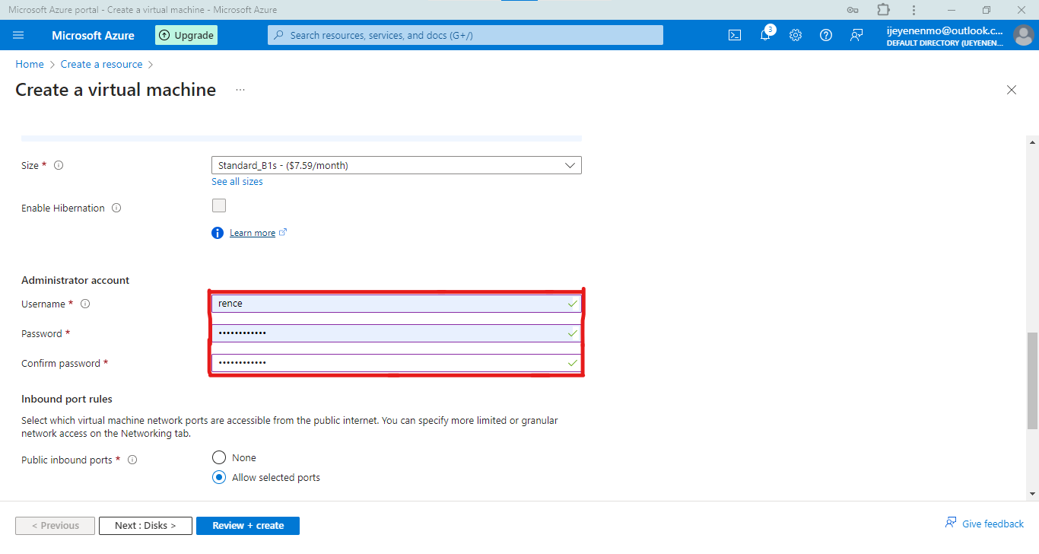
Task: Open the ellipsis menu beside page title
Action: [x=240, y=90]
